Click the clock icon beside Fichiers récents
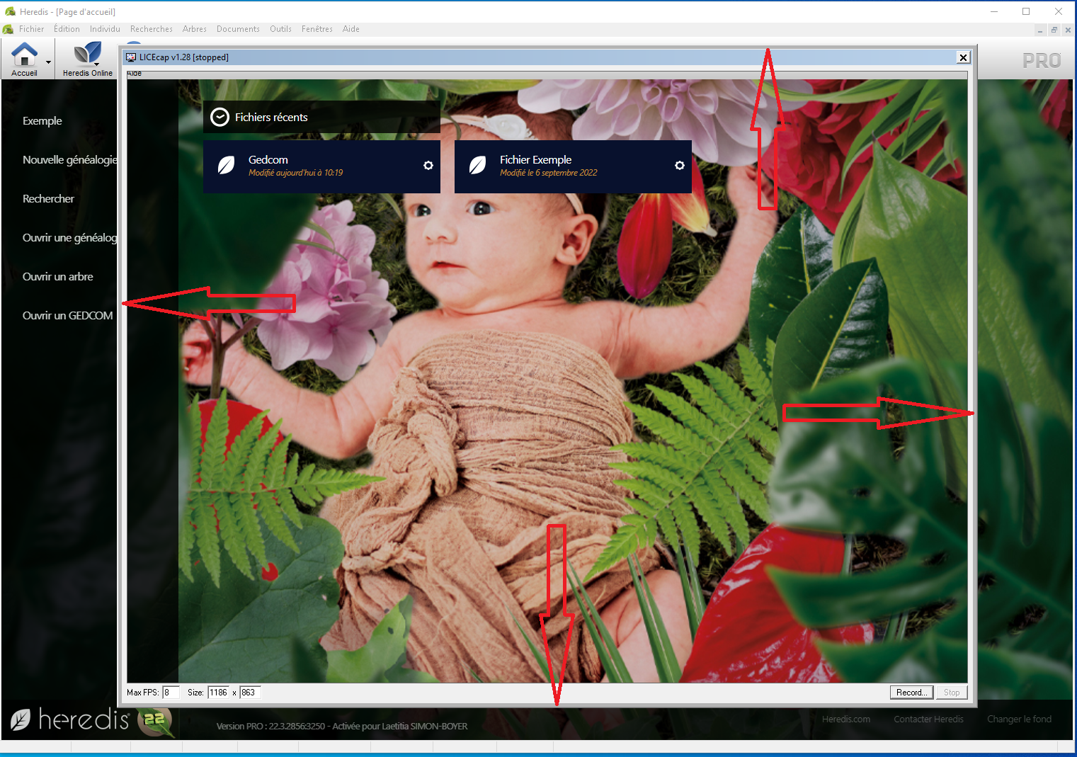 pos(220,118)
